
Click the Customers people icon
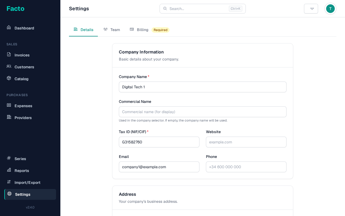pos(9,66)
